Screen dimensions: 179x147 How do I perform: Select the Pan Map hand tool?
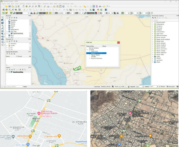pos(24,6)
